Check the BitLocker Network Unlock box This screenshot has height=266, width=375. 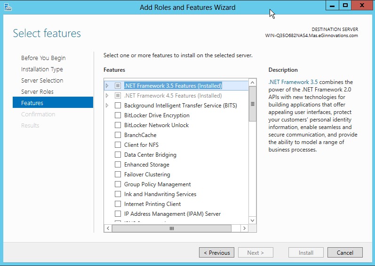click(x=118, y=125)
